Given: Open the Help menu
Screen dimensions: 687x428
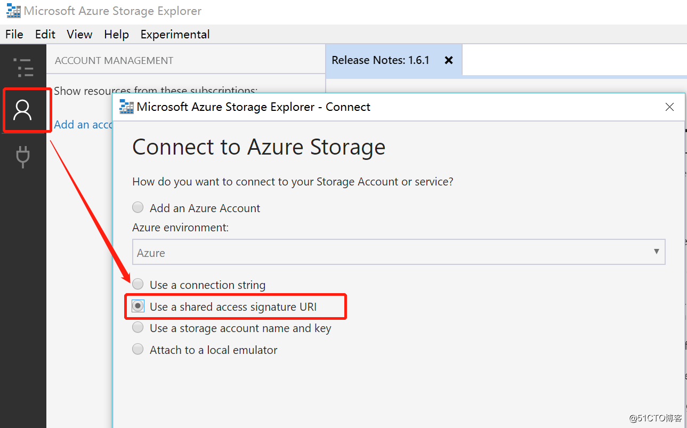Looking at the screenshot, I should tap(116, 34).
